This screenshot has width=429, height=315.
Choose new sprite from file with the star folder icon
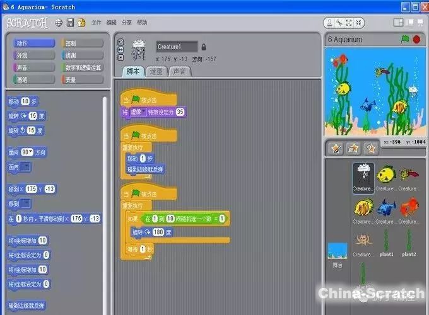coord(354,148)
